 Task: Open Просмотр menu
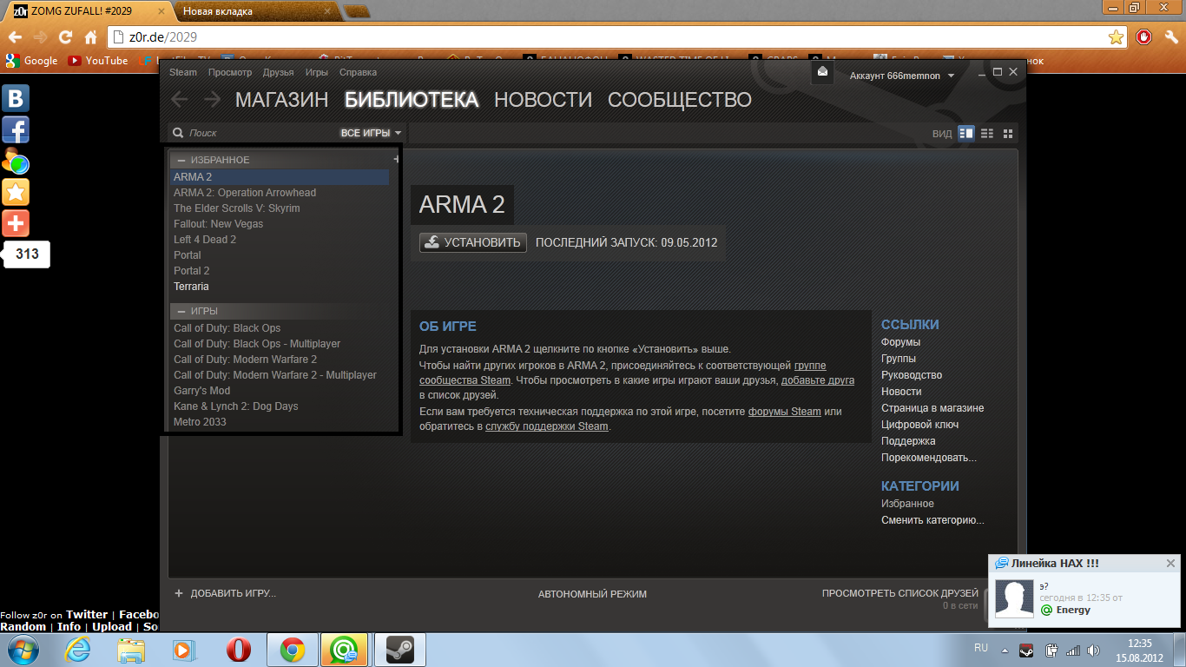click(230, 73)
